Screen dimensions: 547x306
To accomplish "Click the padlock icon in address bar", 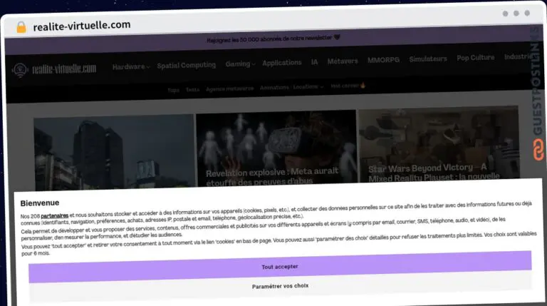I will click(21, 26).
